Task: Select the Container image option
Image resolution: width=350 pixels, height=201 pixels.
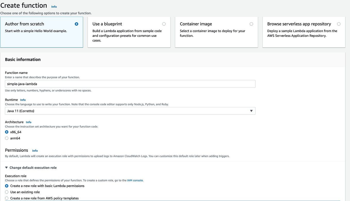Action: (251, 24)
